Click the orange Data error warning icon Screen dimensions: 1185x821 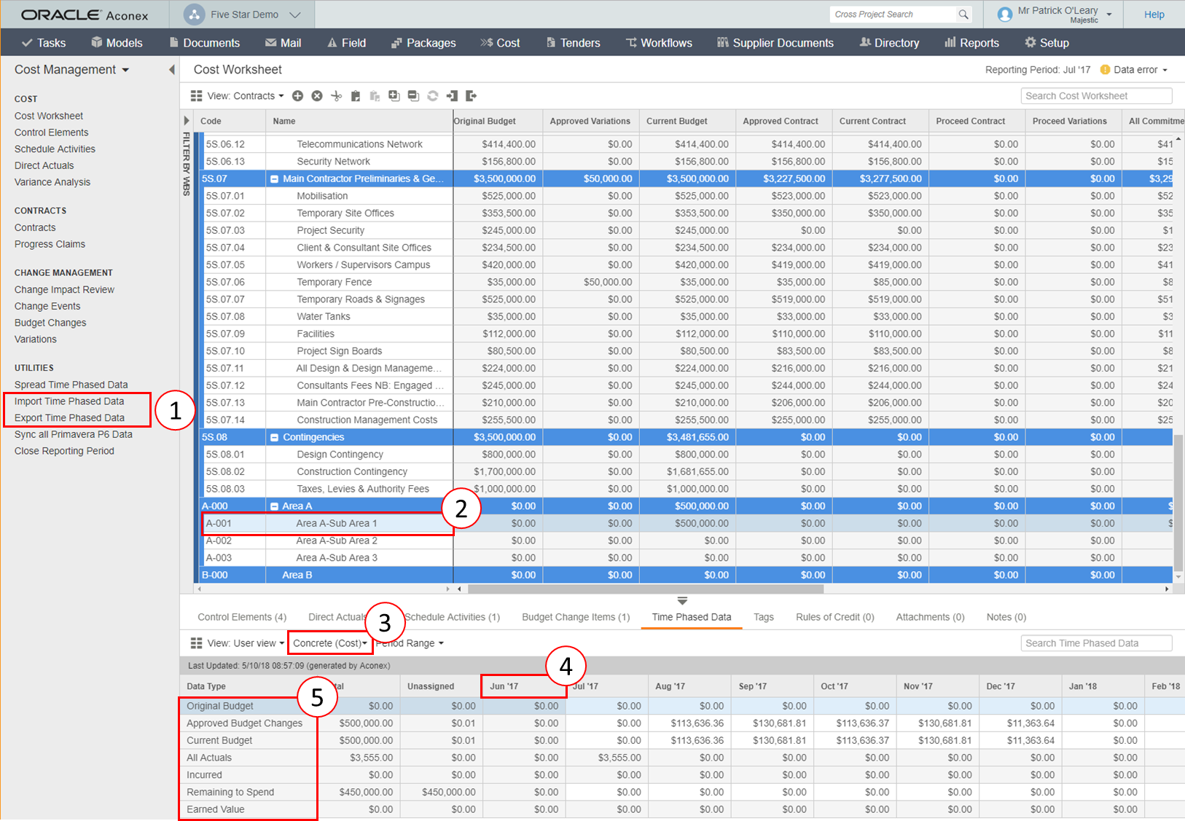1105,70
